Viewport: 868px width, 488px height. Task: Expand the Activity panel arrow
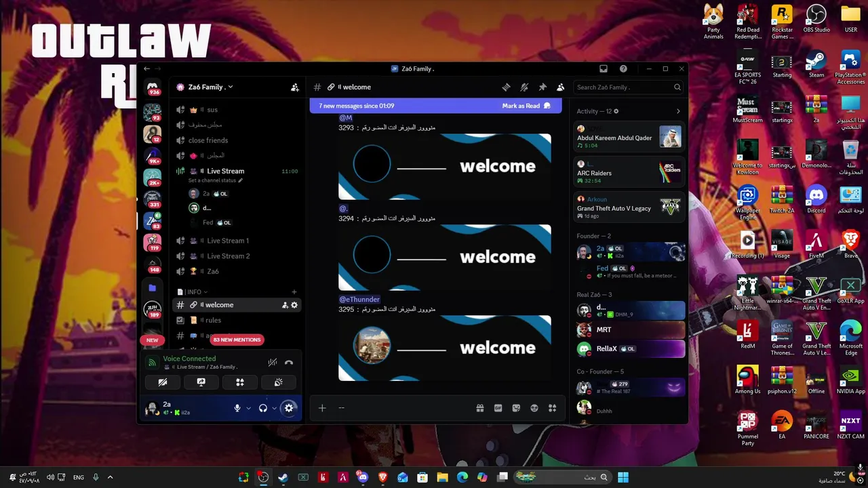tap(678, 111)
